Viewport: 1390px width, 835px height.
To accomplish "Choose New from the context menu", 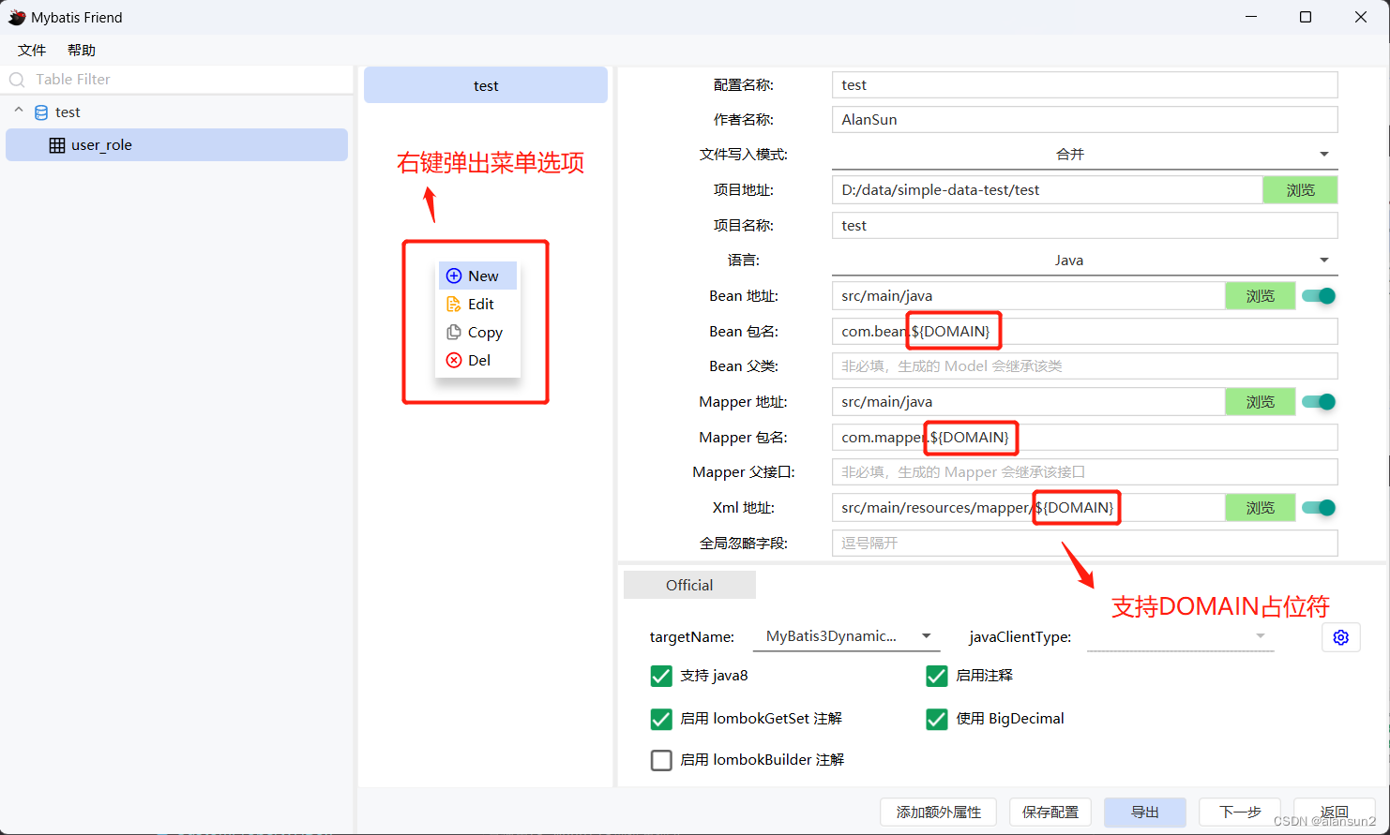I will click(x=477, y=276).
